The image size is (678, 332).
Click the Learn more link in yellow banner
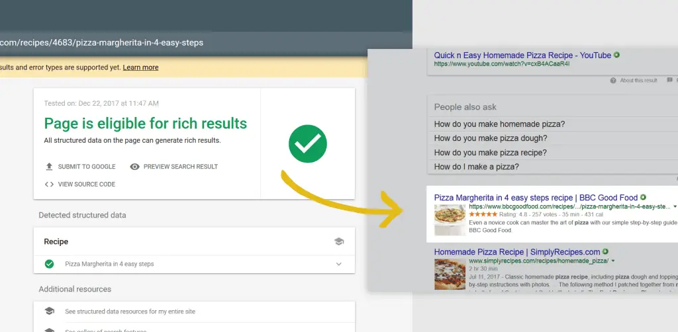coord(140,67)
